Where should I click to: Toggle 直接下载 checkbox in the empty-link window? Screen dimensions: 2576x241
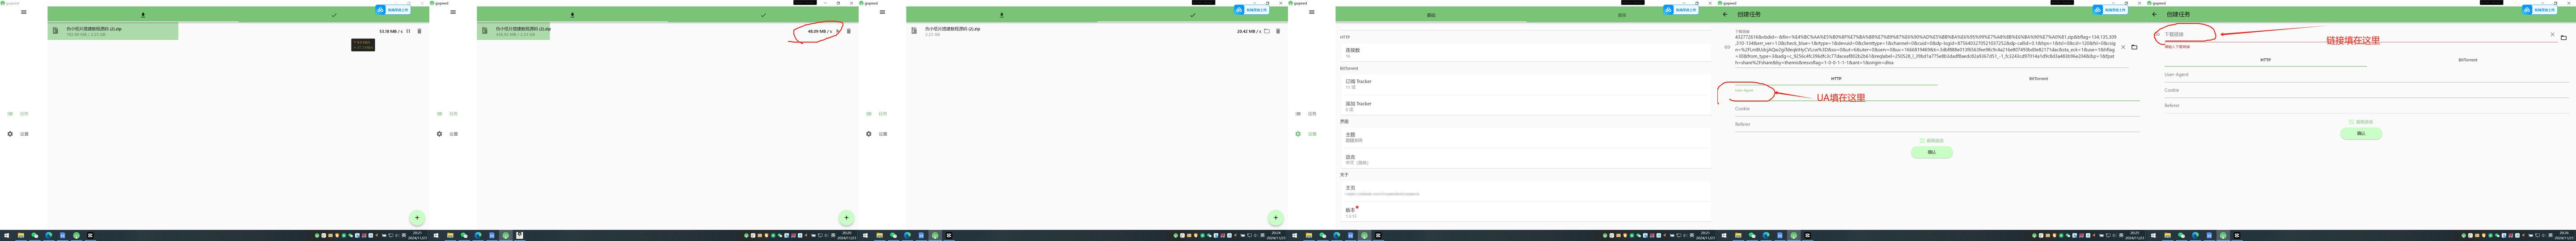coord(2351,122)
